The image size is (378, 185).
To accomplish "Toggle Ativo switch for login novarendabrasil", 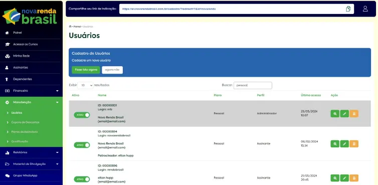I will [82, 145].
